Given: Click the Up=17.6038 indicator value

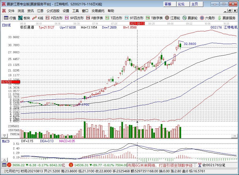Looking at the screenshot, I should coord(68,27).
